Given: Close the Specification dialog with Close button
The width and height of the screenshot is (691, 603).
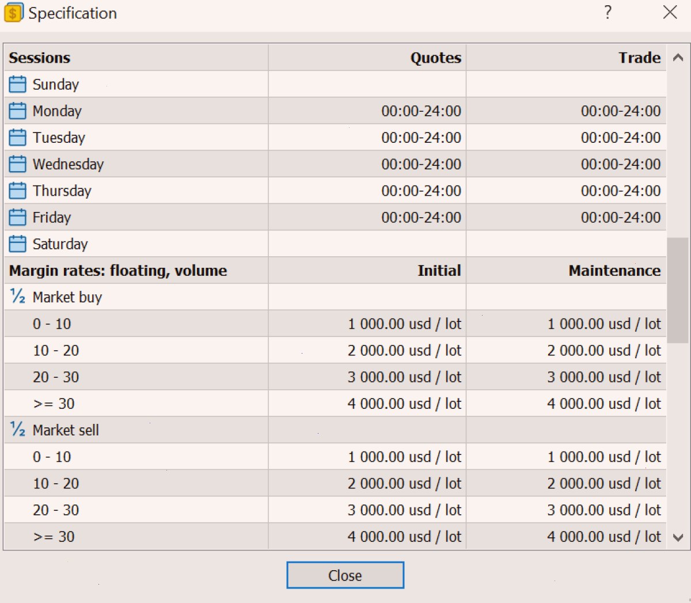Looking at the screenshot, I should [x=345, y=575].
